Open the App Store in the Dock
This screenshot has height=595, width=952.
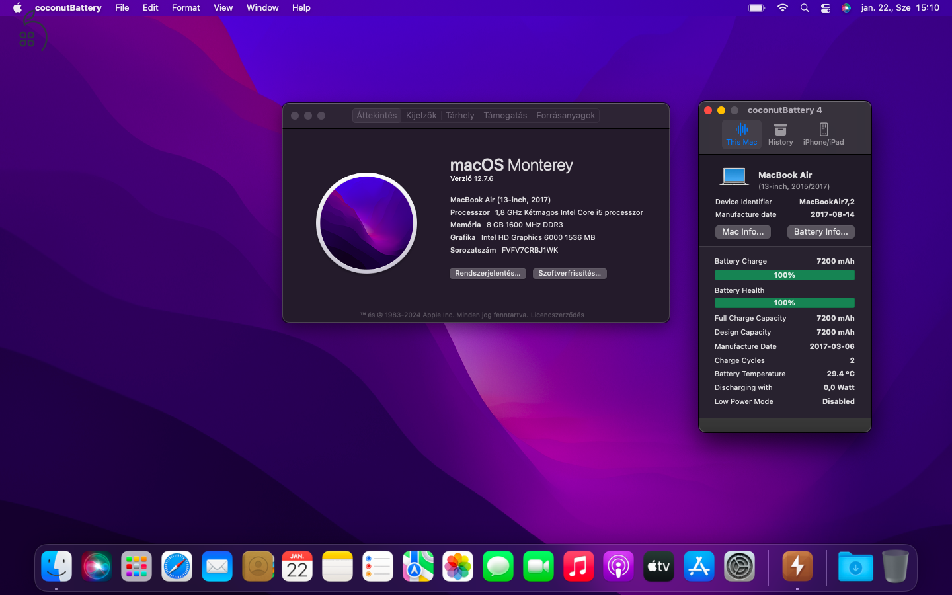point(699,567)
